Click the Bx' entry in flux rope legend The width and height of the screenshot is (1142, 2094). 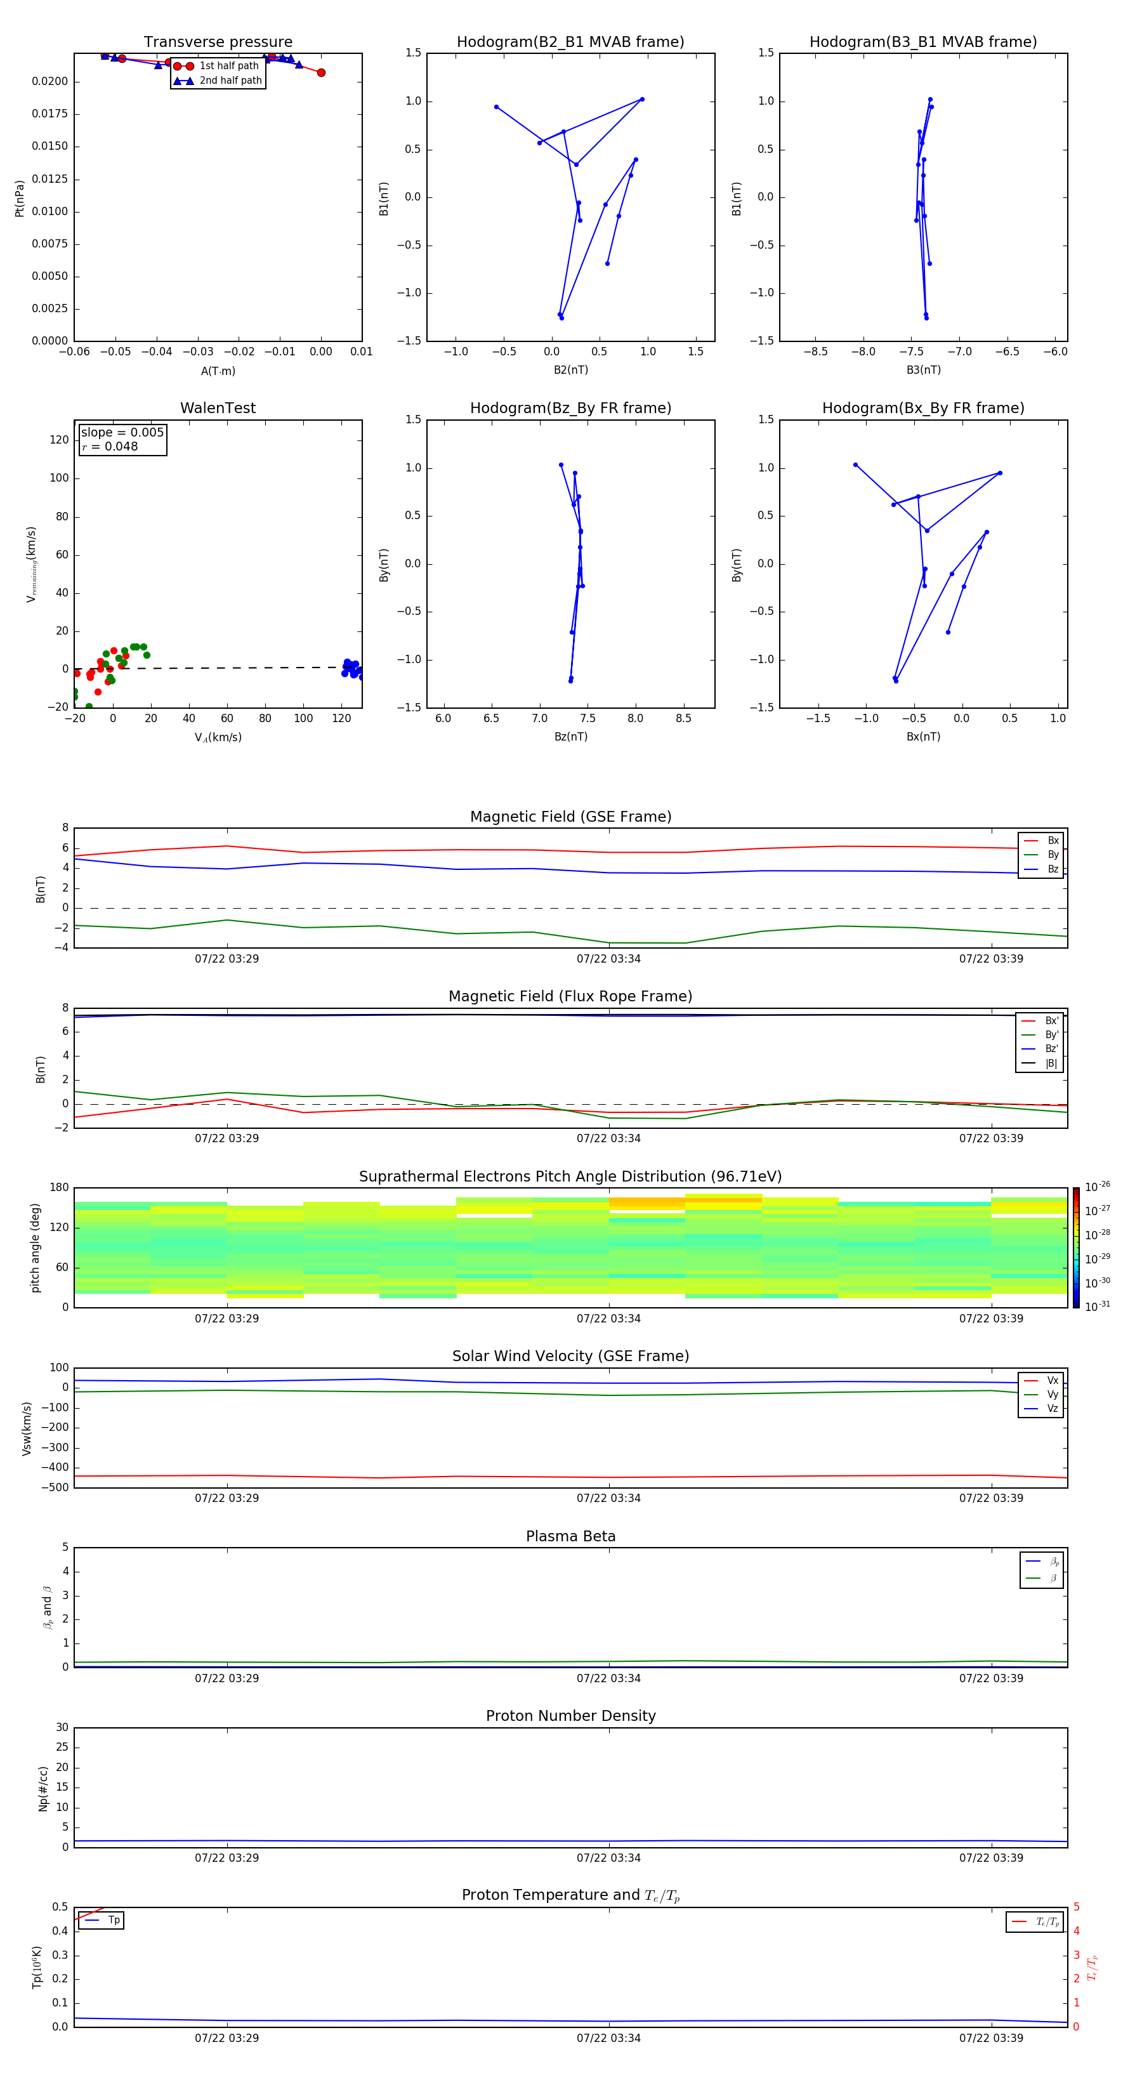[x=1040, y=1021]
